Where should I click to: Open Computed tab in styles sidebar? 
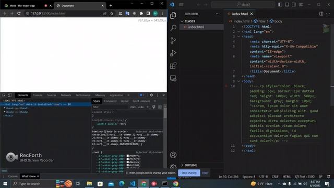click(110, 101)
